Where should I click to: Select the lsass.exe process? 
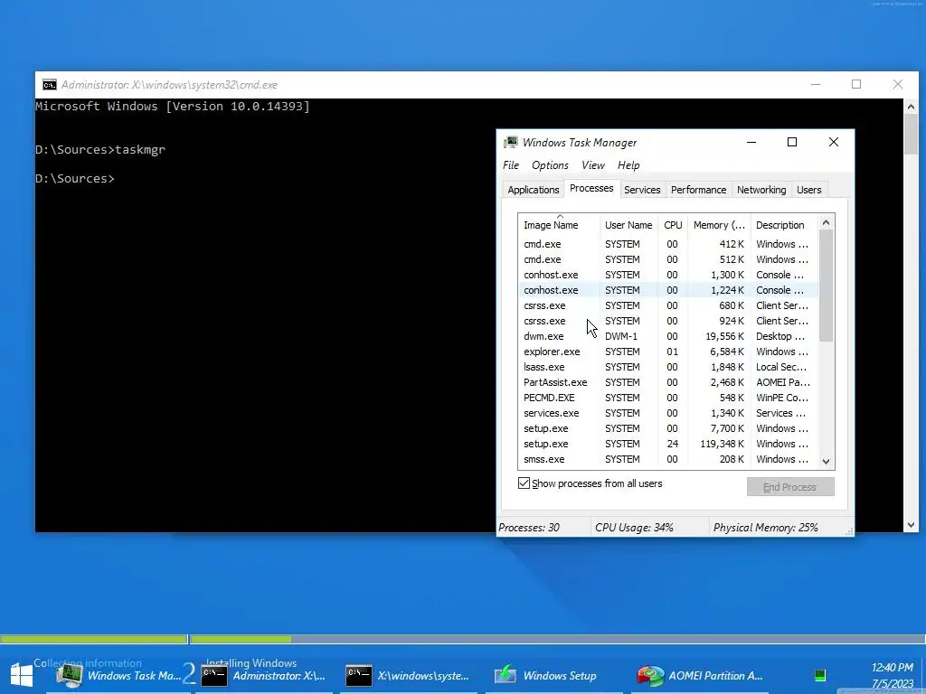(x=668, y=367)
